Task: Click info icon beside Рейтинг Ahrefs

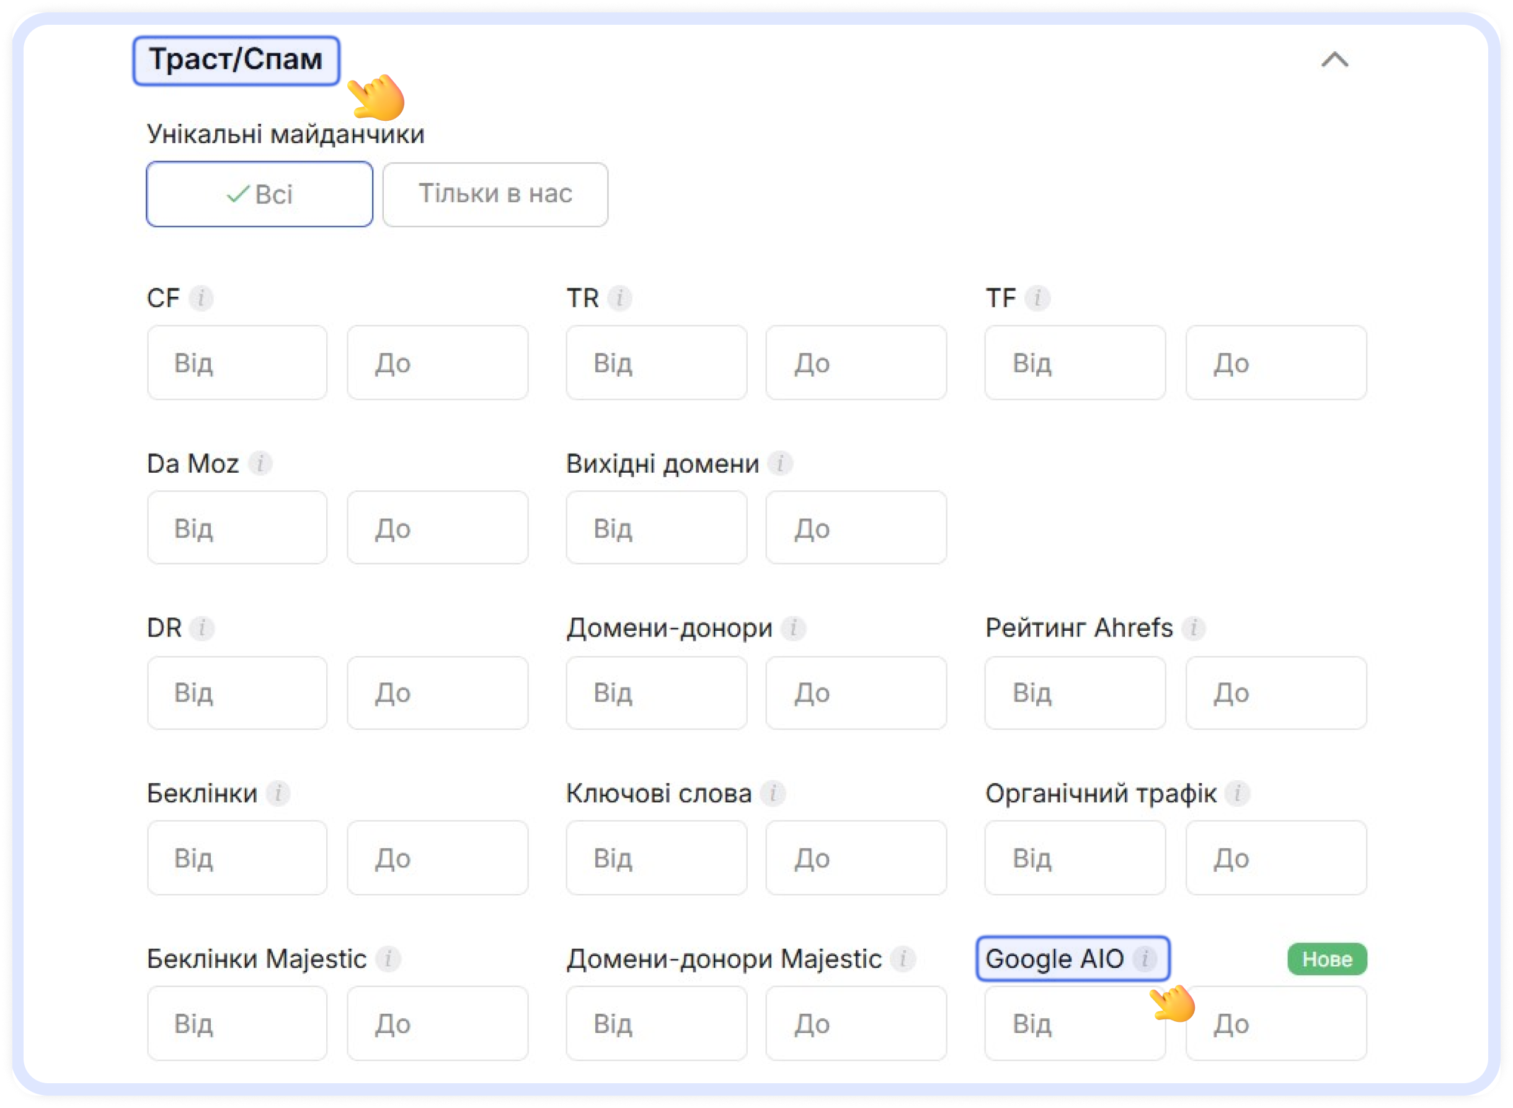Action: tap(1193, 628)
